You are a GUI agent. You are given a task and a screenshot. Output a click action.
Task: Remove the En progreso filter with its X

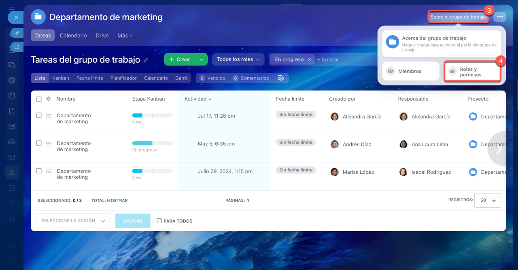tap(310, 59)
